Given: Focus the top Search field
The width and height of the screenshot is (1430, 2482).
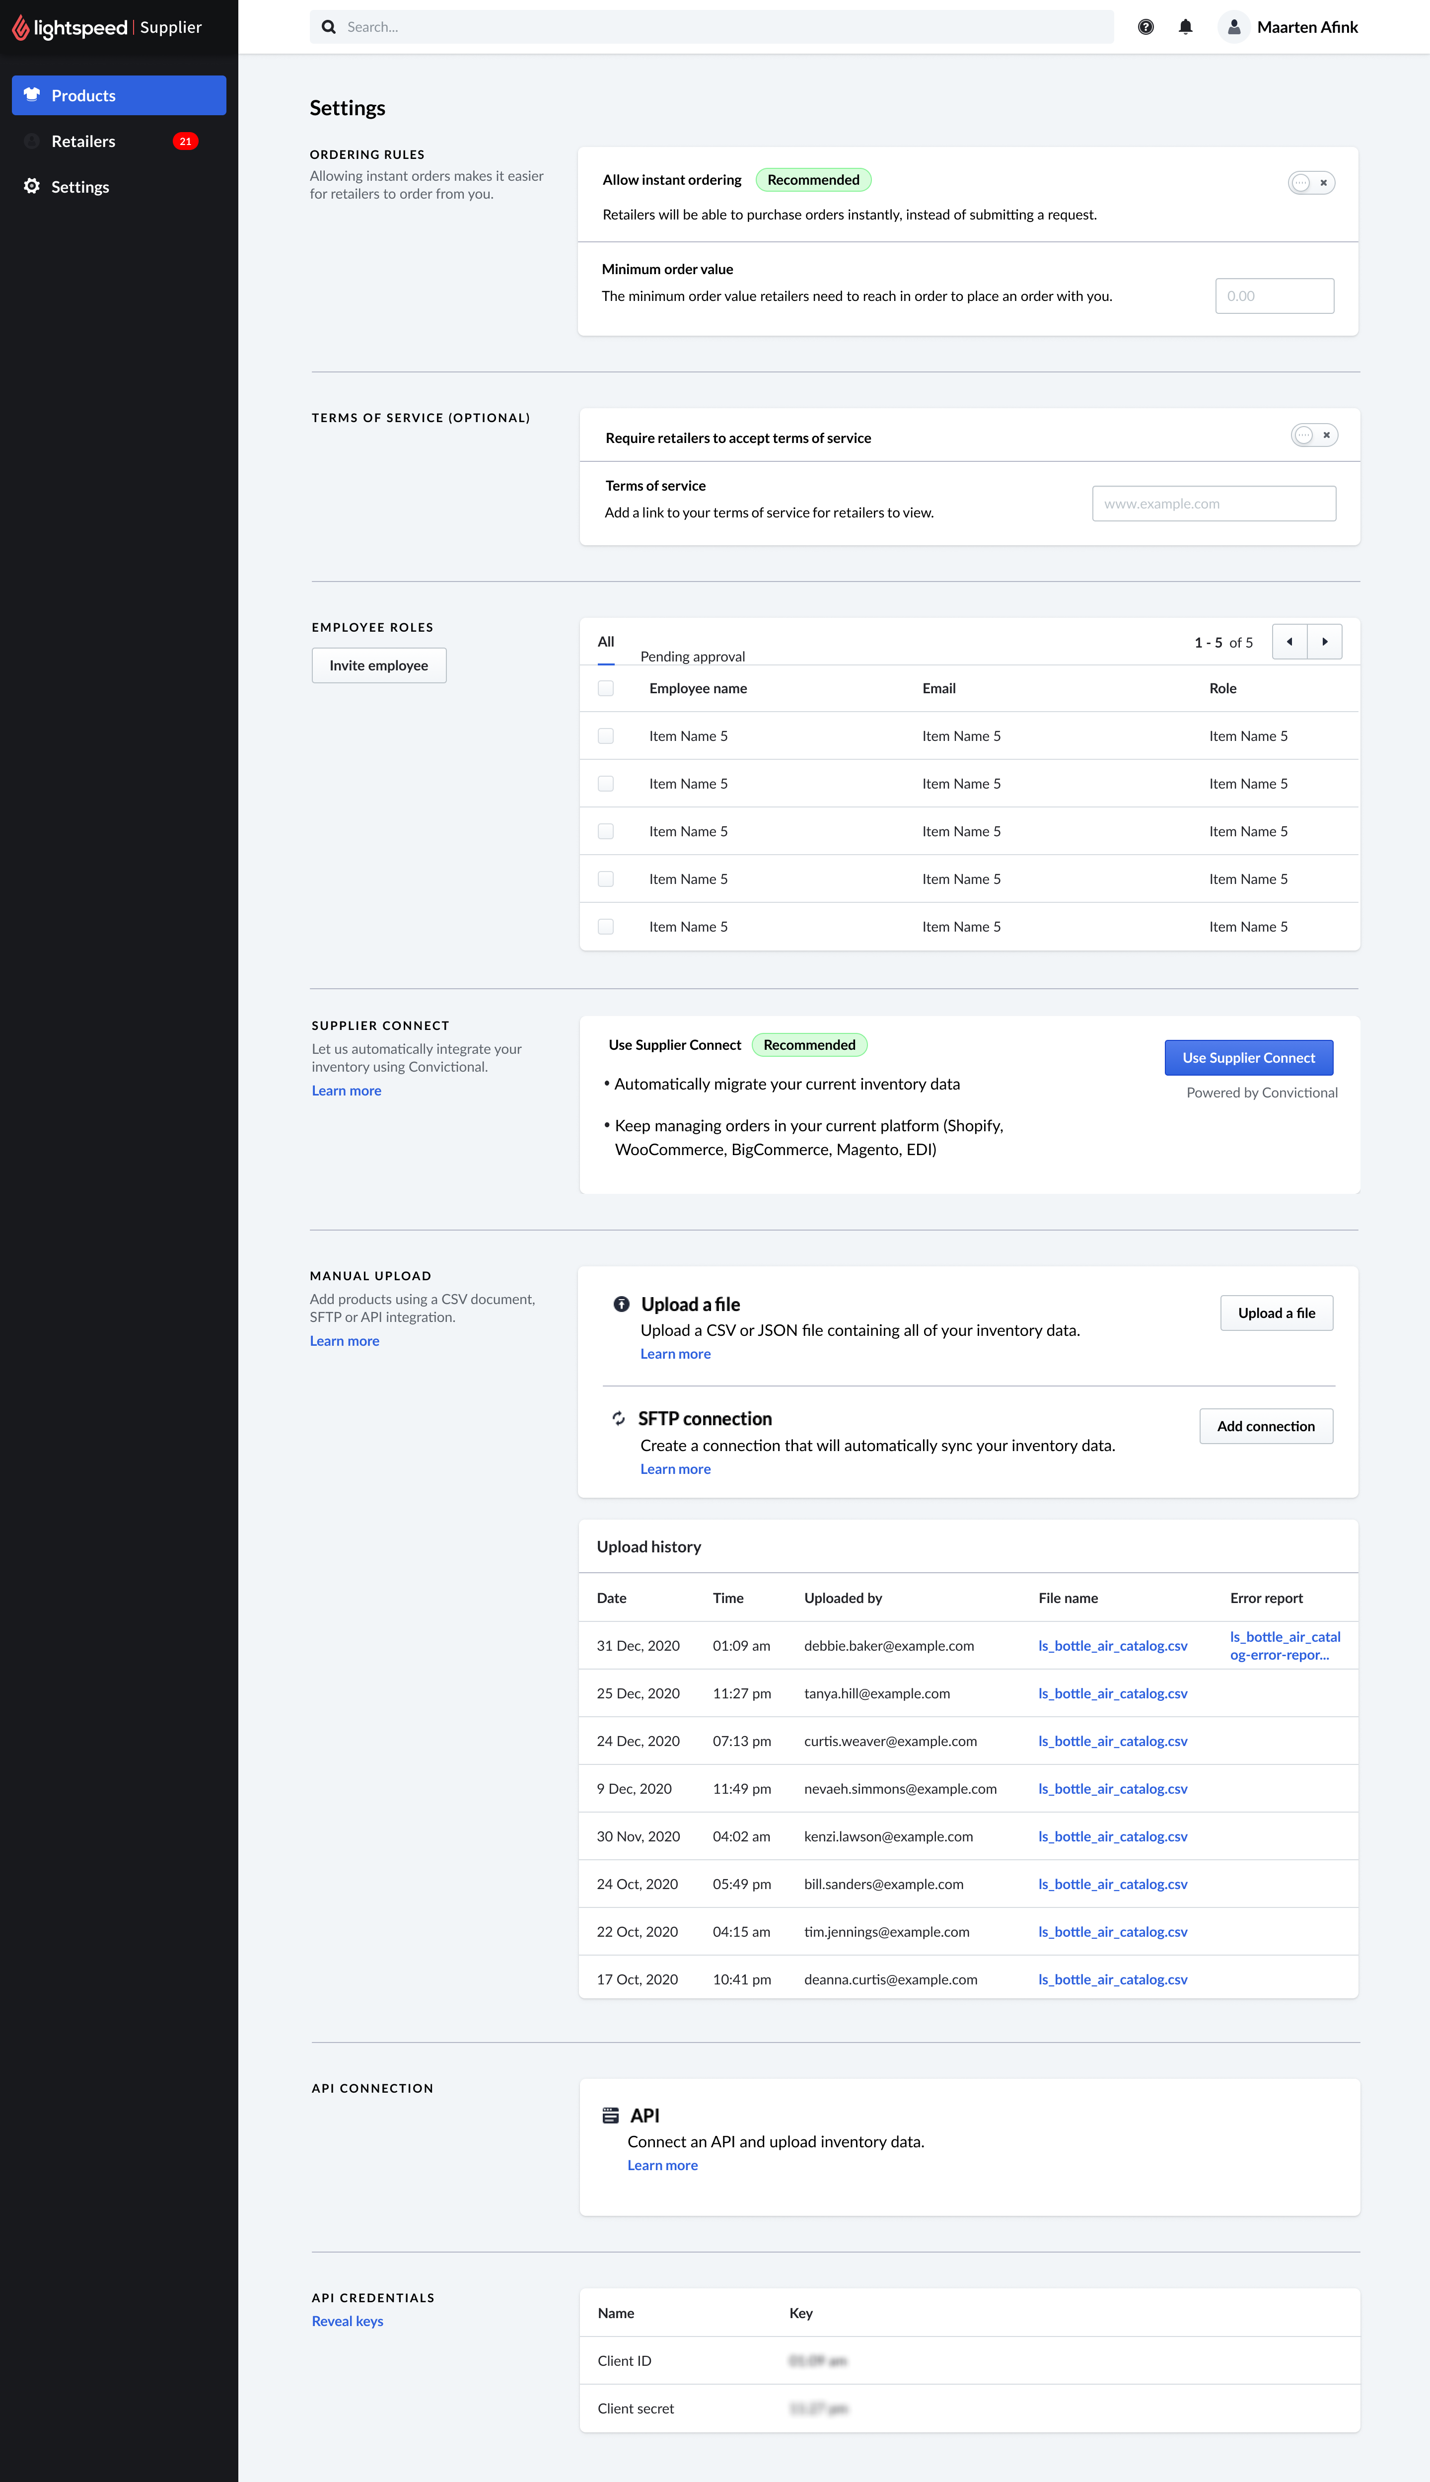Looking at the screenshot, I should (x=711, y=27).
